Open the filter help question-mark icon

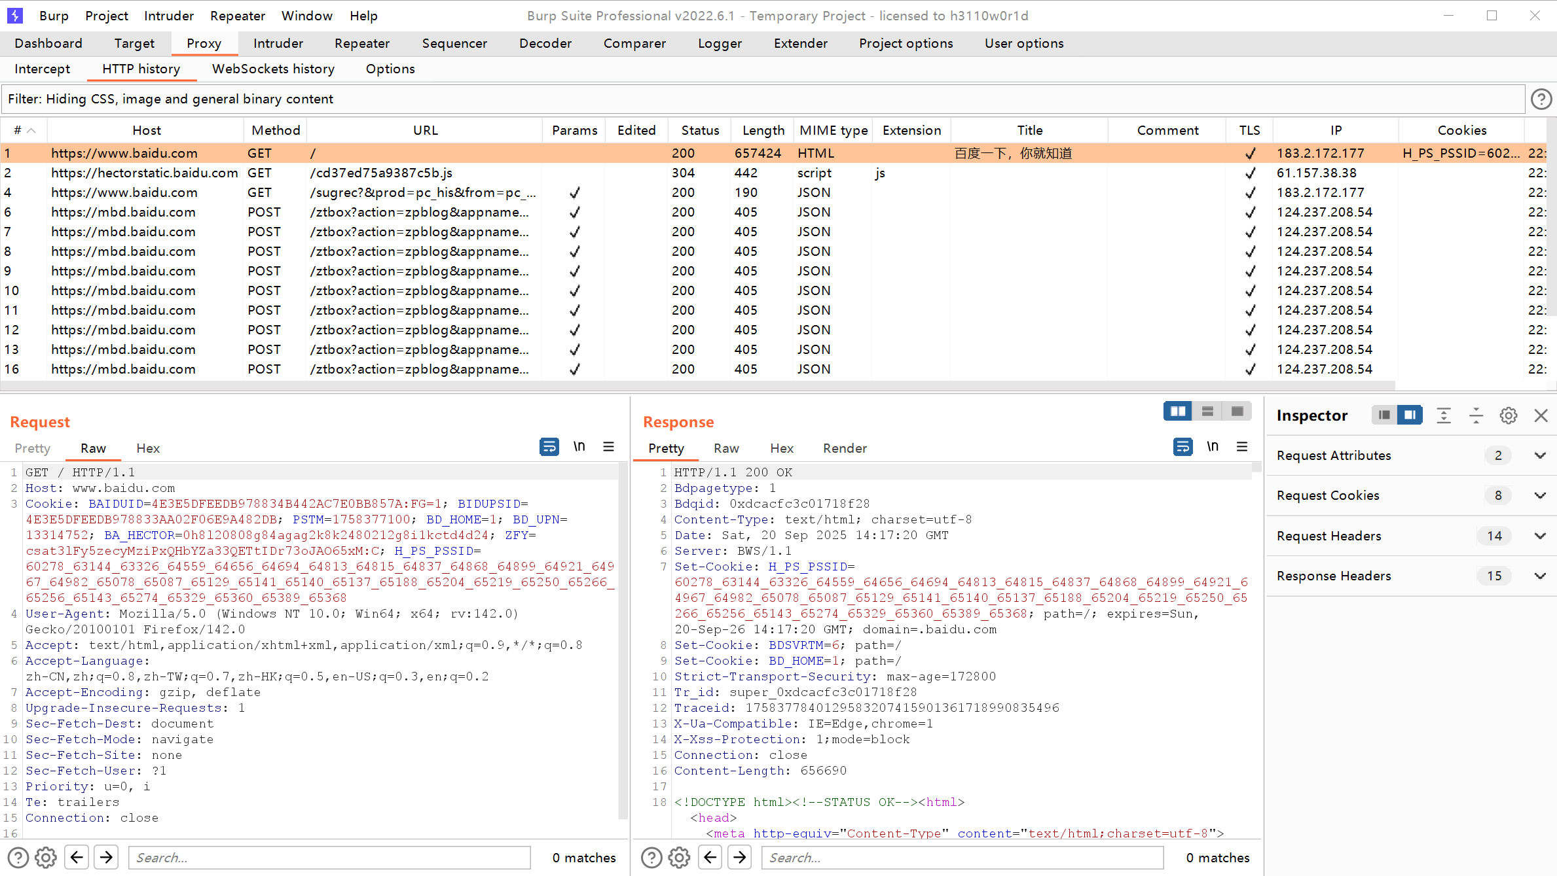tap(1541, 99)
